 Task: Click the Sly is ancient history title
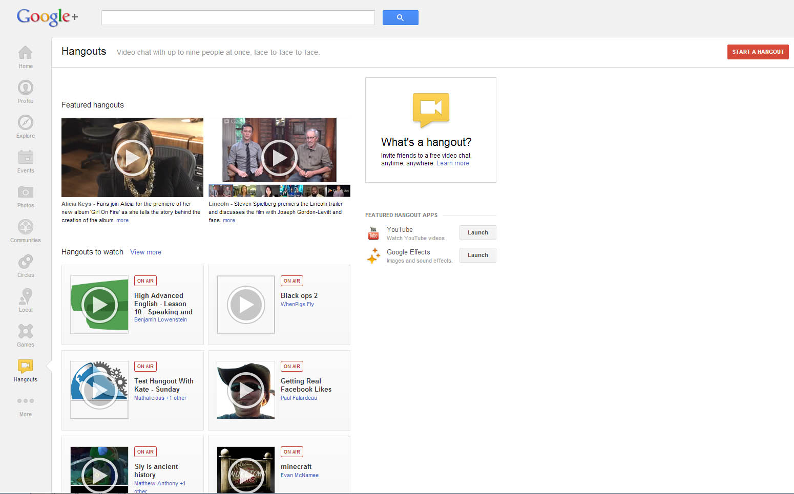tap(156, 470)
